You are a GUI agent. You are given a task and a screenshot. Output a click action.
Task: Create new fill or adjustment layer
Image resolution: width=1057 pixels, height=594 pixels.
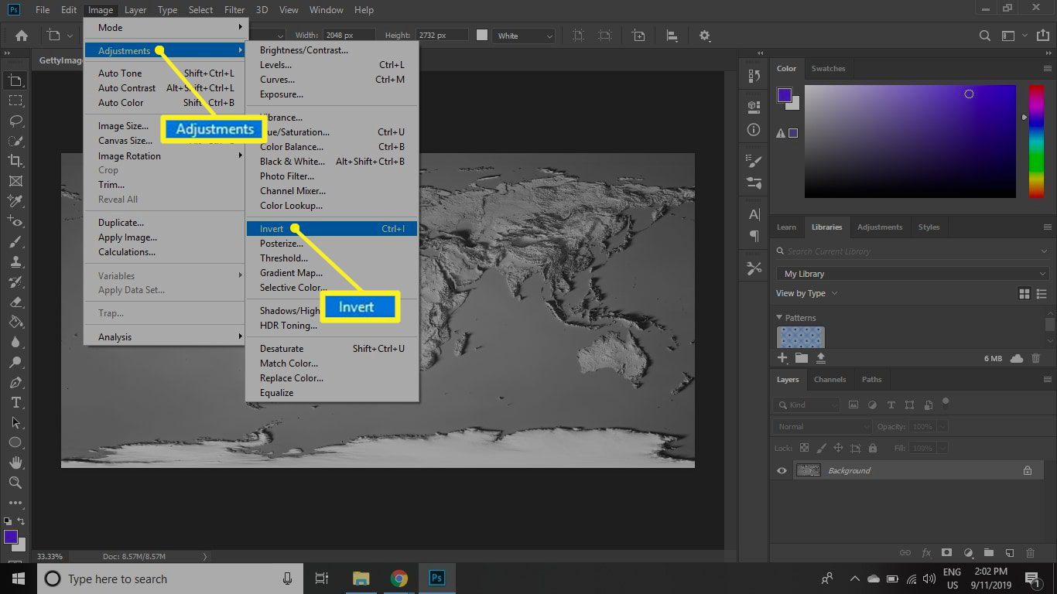(x=967, y=553)
